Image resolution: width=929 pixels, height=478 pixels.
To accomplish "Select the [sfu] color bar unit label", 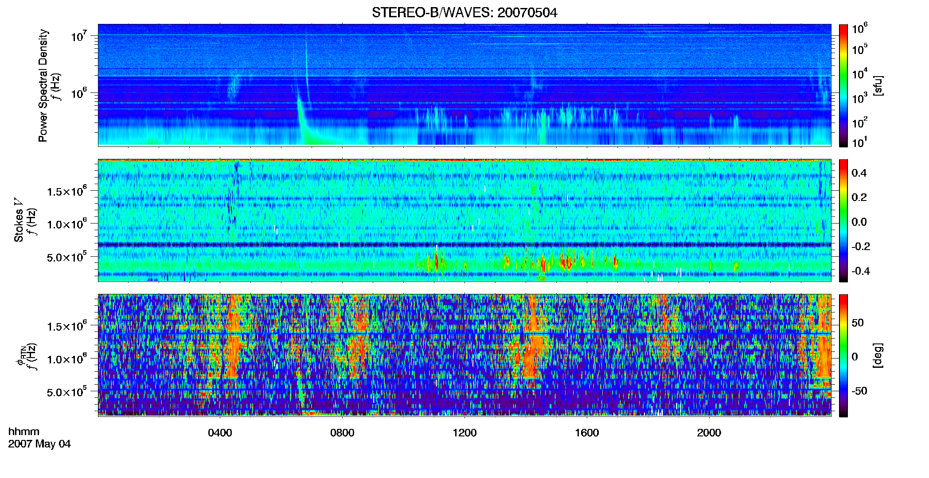I will pos(878,86).
